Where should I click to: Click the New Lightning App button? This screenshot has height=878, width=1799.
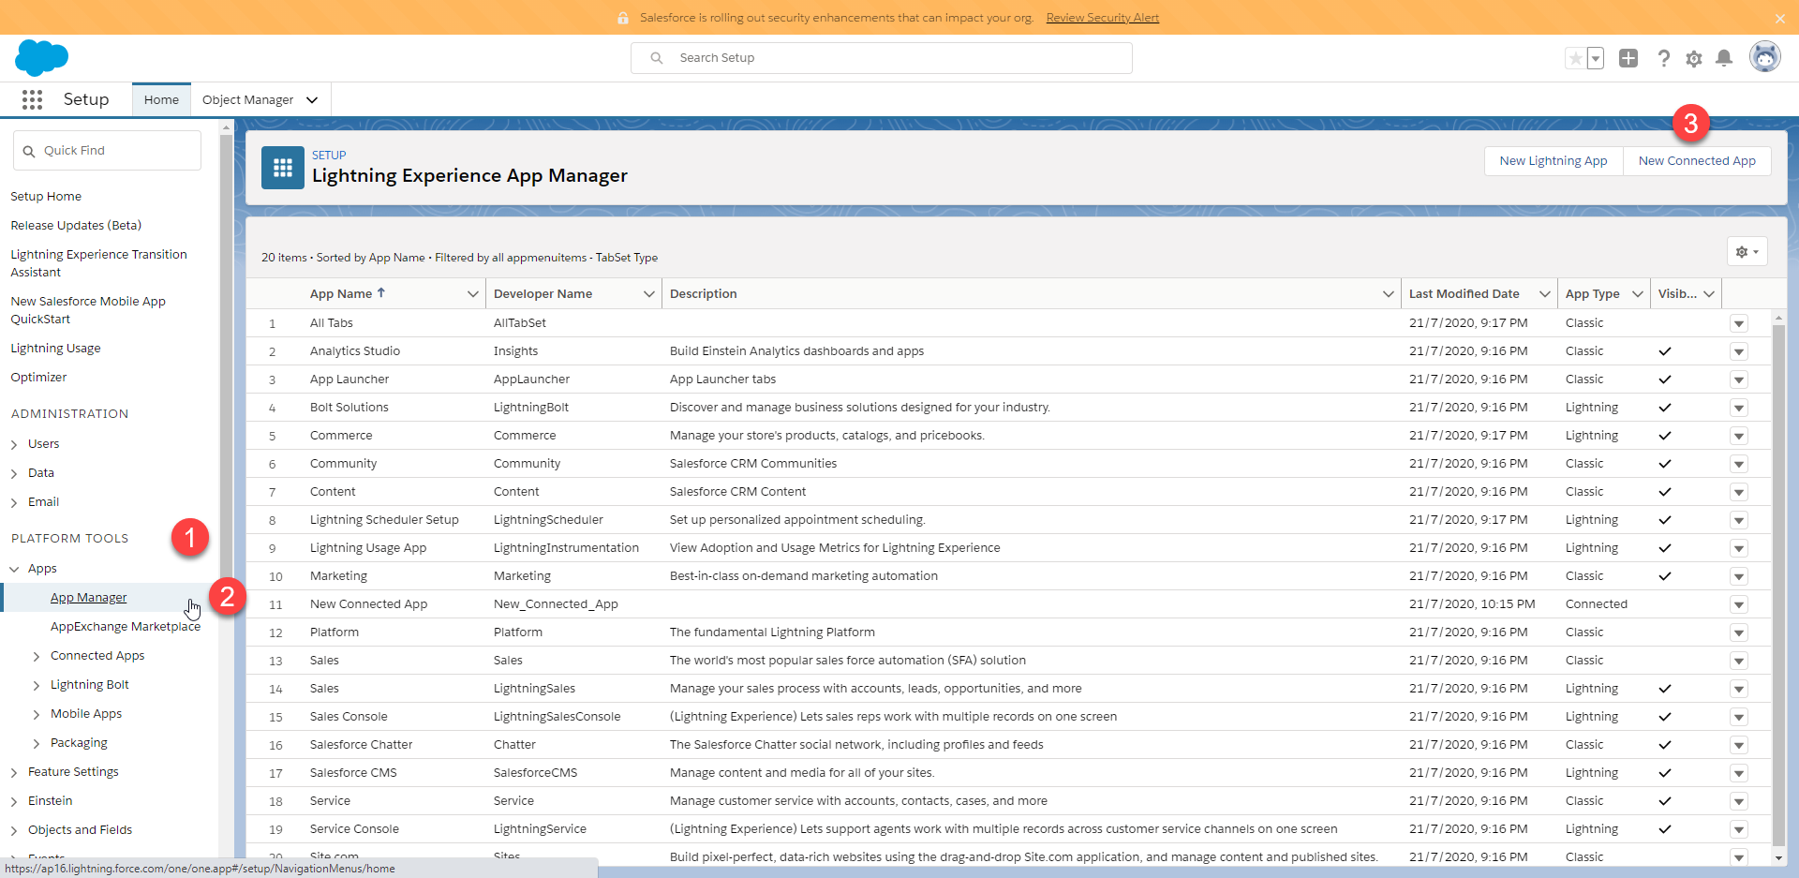[1554, 161]
